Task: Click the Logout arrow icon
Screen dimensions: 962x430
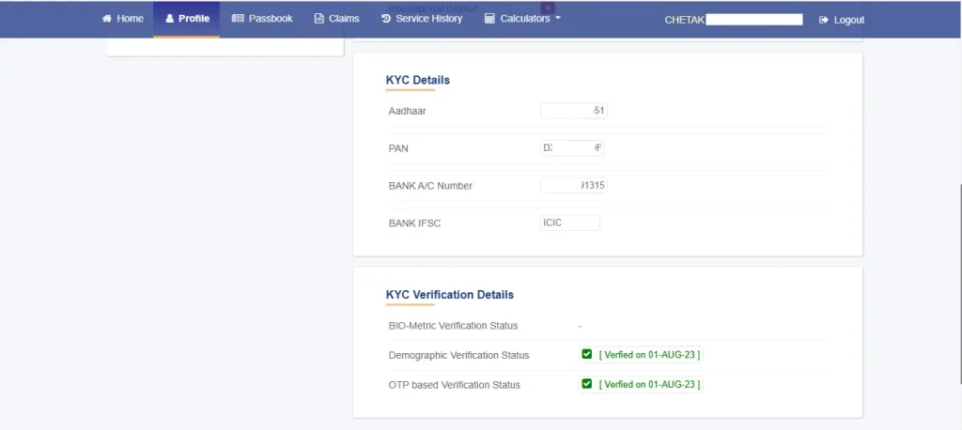Action: click(x=824, y=20)
